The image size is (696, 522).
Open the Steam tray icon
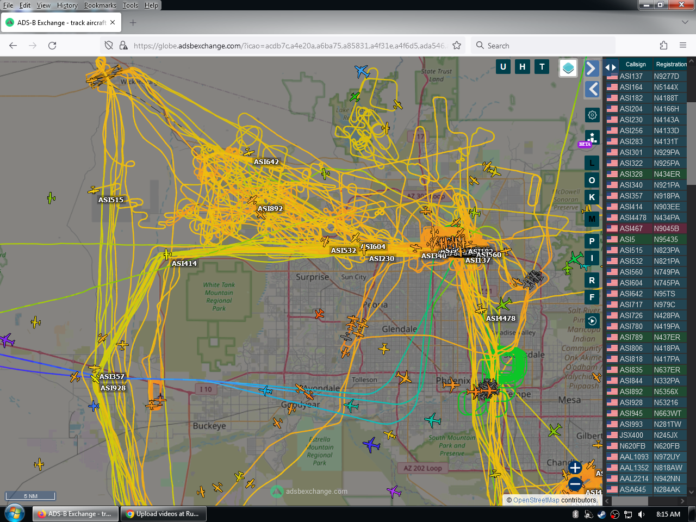pos(602,514)
